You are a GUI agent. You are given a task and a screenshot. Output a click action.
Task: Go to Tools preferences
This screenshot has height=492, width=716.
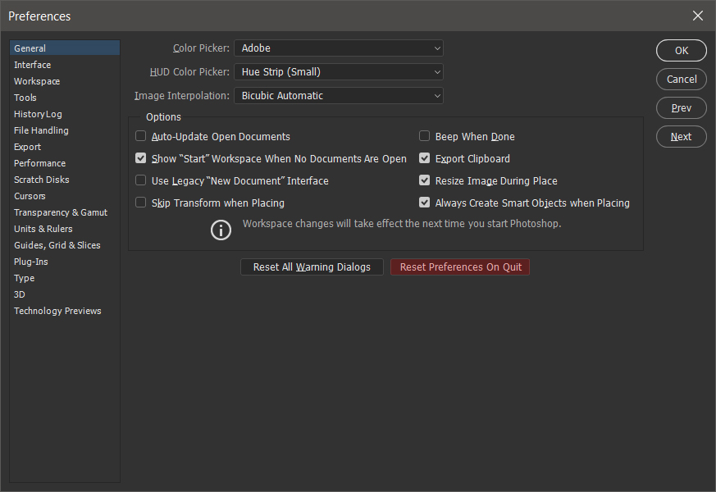pos(65,98)
